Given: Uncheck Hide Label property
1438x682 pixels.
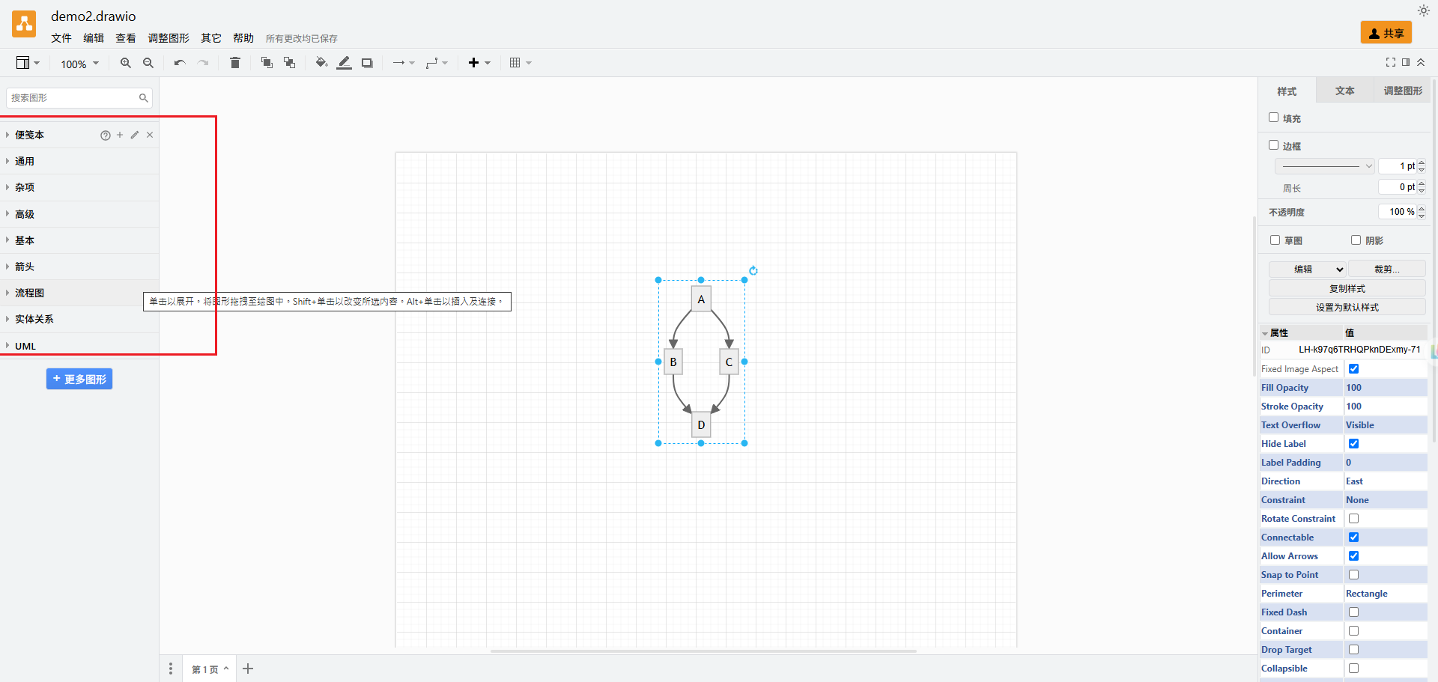Looking at the screenshot, I should pyautogui.click(x=1353, y=444).
